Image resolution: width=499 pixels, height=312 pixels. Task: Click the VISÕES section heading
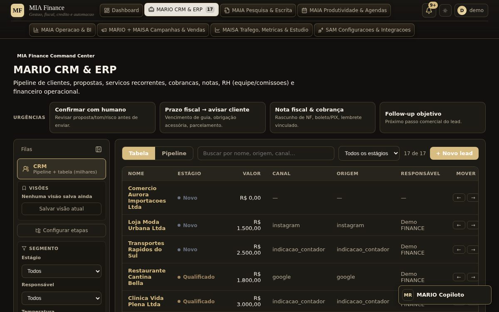pyautogui.click(x=39, y=188)
